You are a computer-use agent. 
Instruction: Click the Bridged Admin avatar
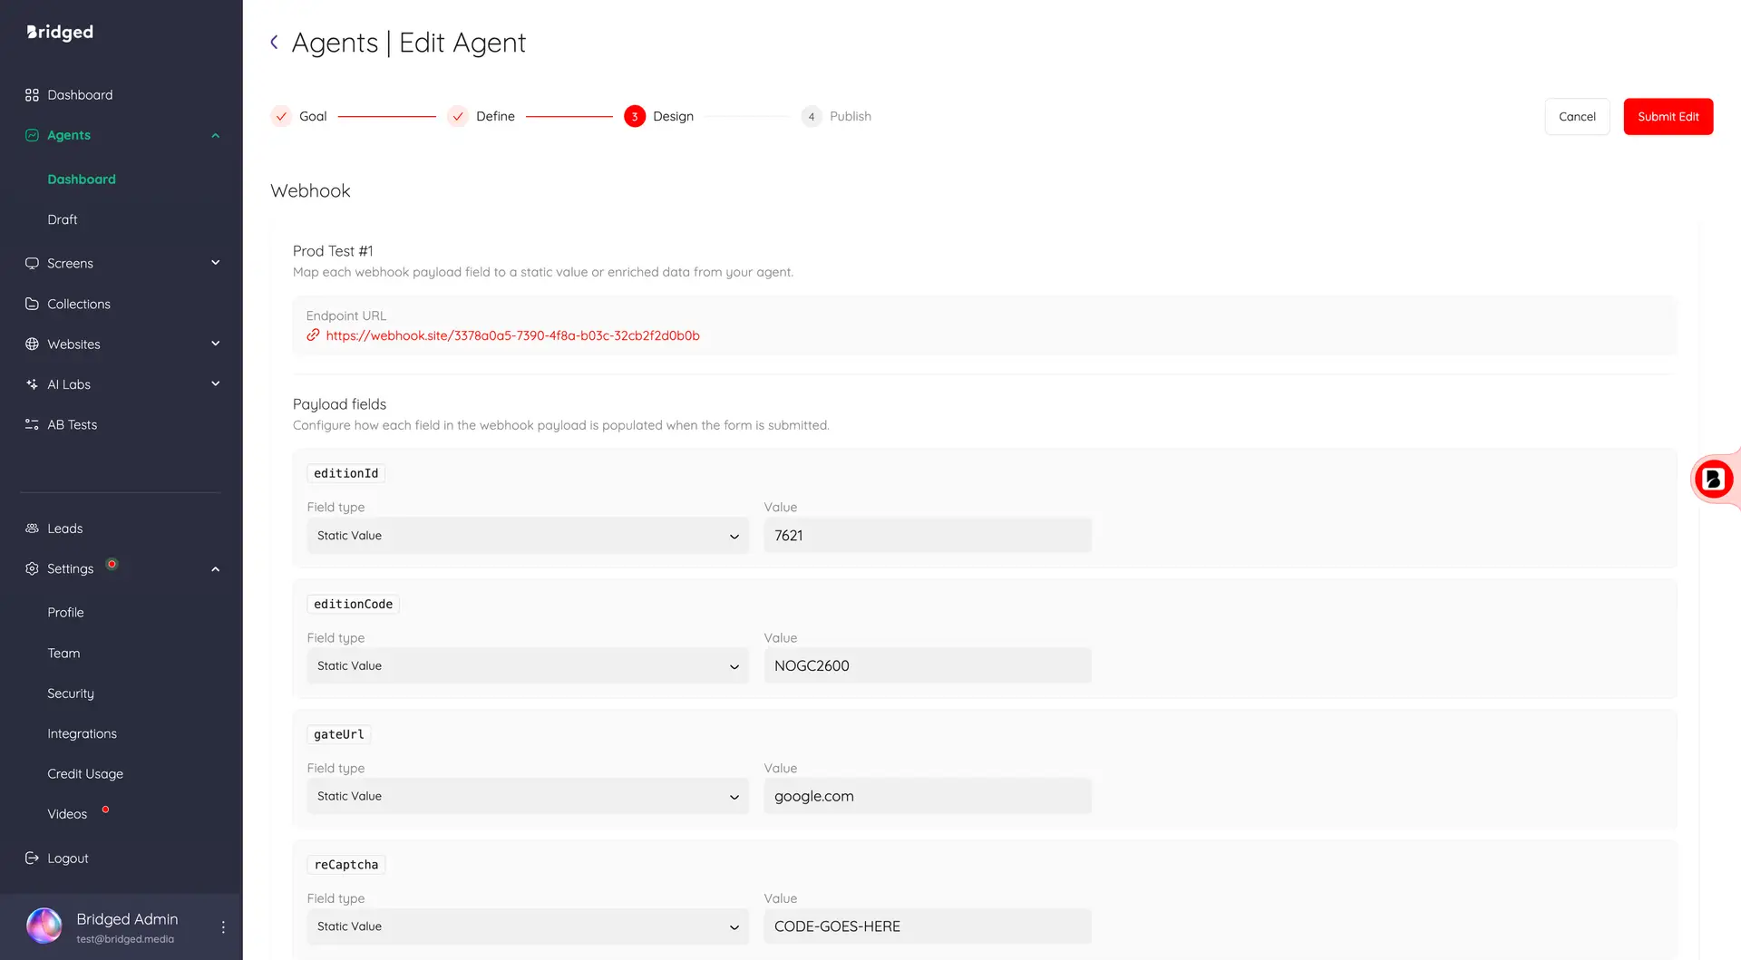coord(44,926)
